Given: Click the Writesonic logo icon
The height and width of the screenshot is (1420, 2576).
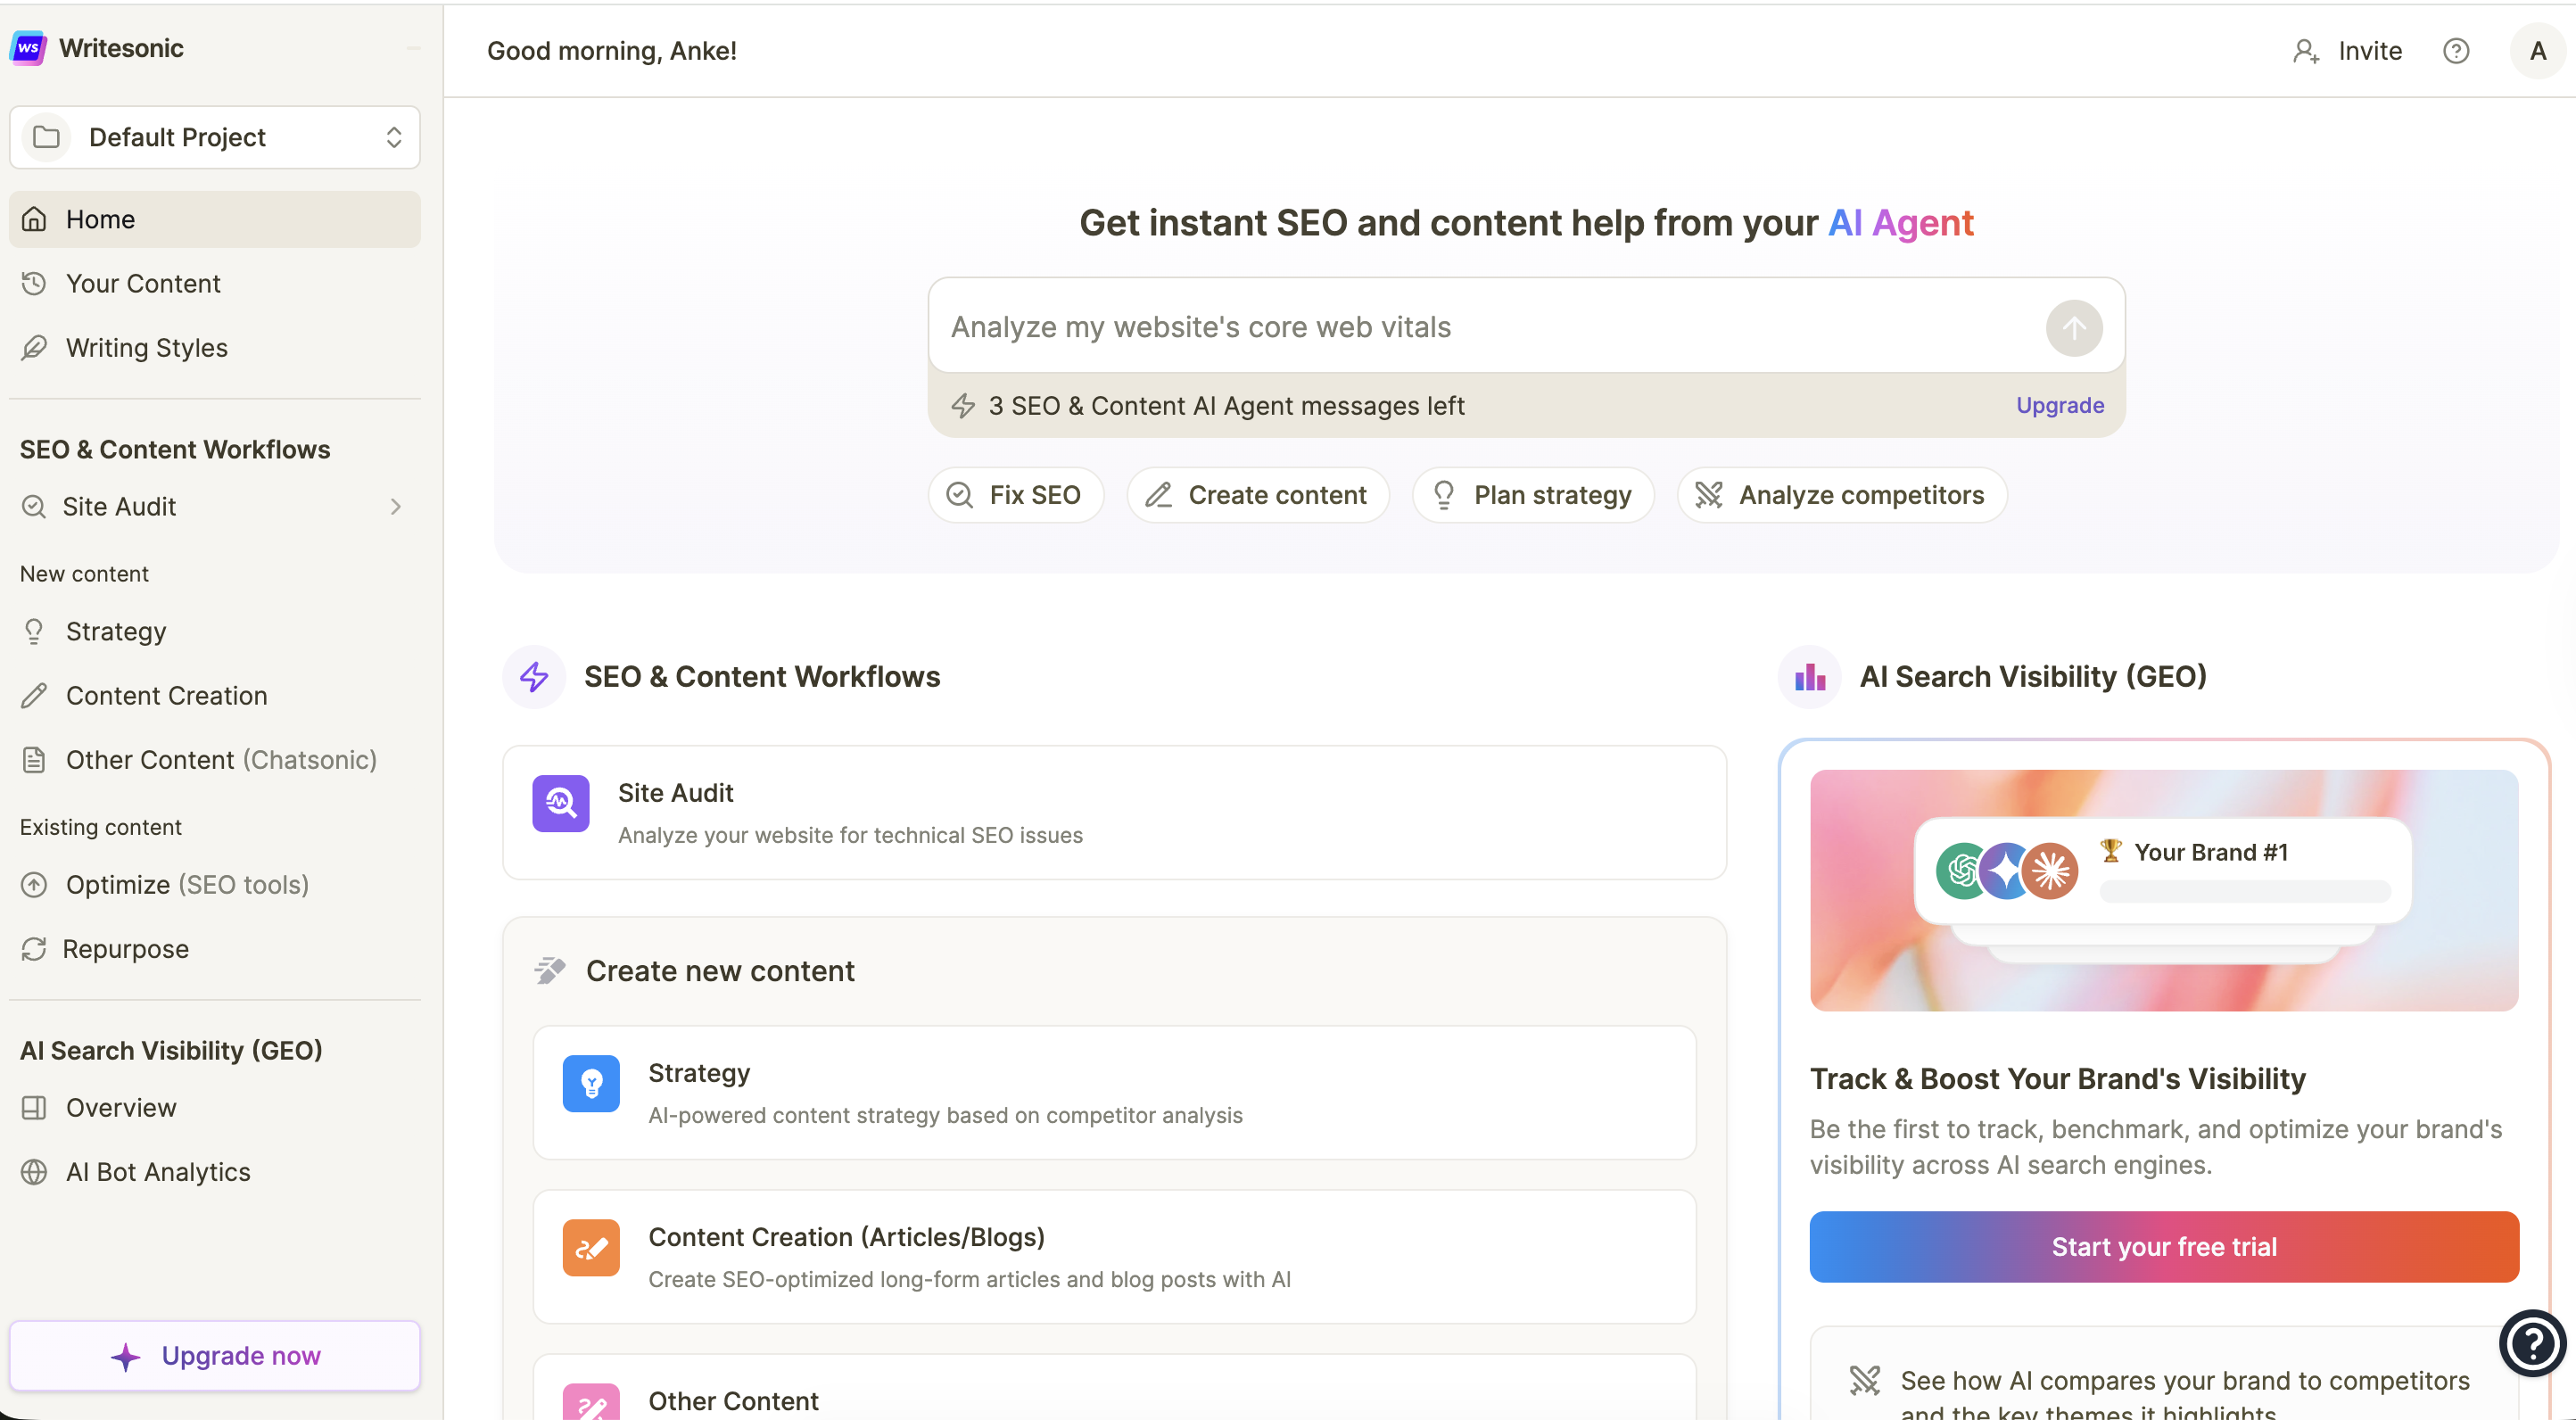Looking at the screenshot, I should click(x=28, y=48).
